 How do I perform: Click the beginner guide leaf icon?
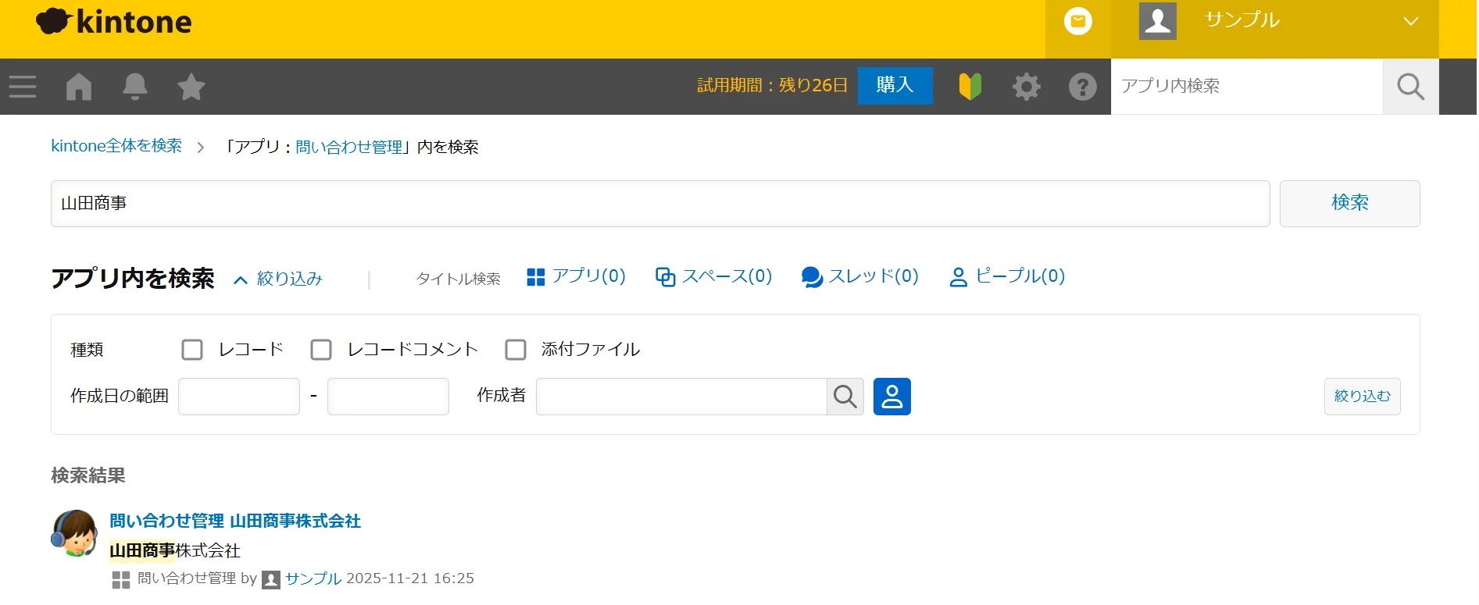pyautogui.click(x=970, y=87)
